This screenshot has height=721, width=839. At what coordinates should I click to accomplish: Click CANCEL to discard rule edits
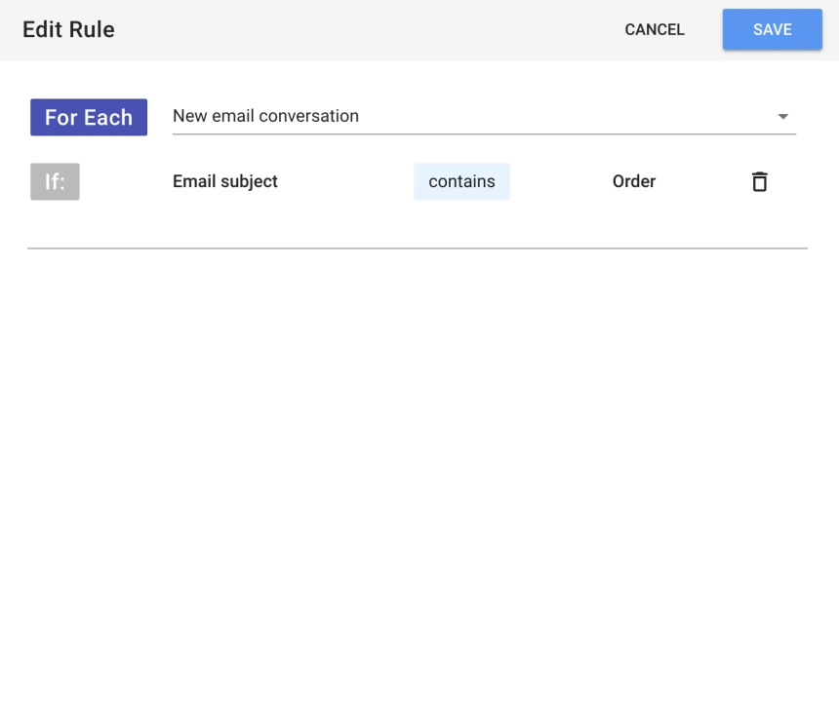tap(655, 29)
